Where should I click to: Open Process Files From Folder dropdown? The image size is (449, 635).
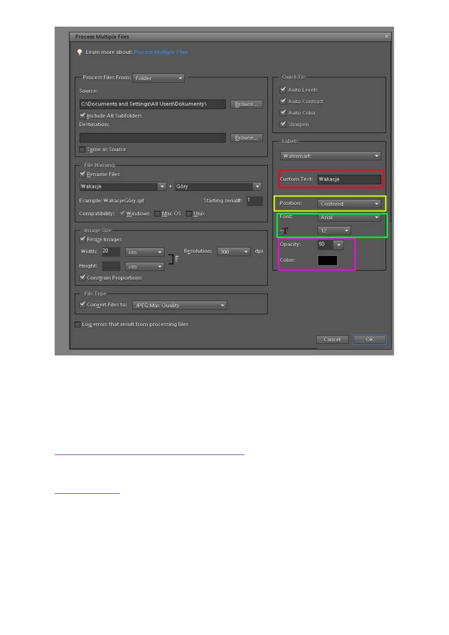point(158,78)
